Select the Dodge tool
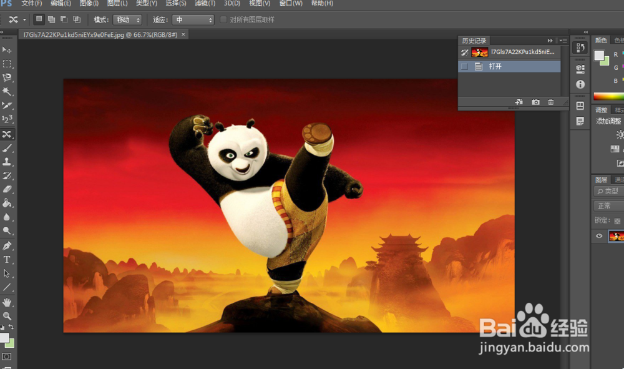Screen dimensions: 624x369 7,230
